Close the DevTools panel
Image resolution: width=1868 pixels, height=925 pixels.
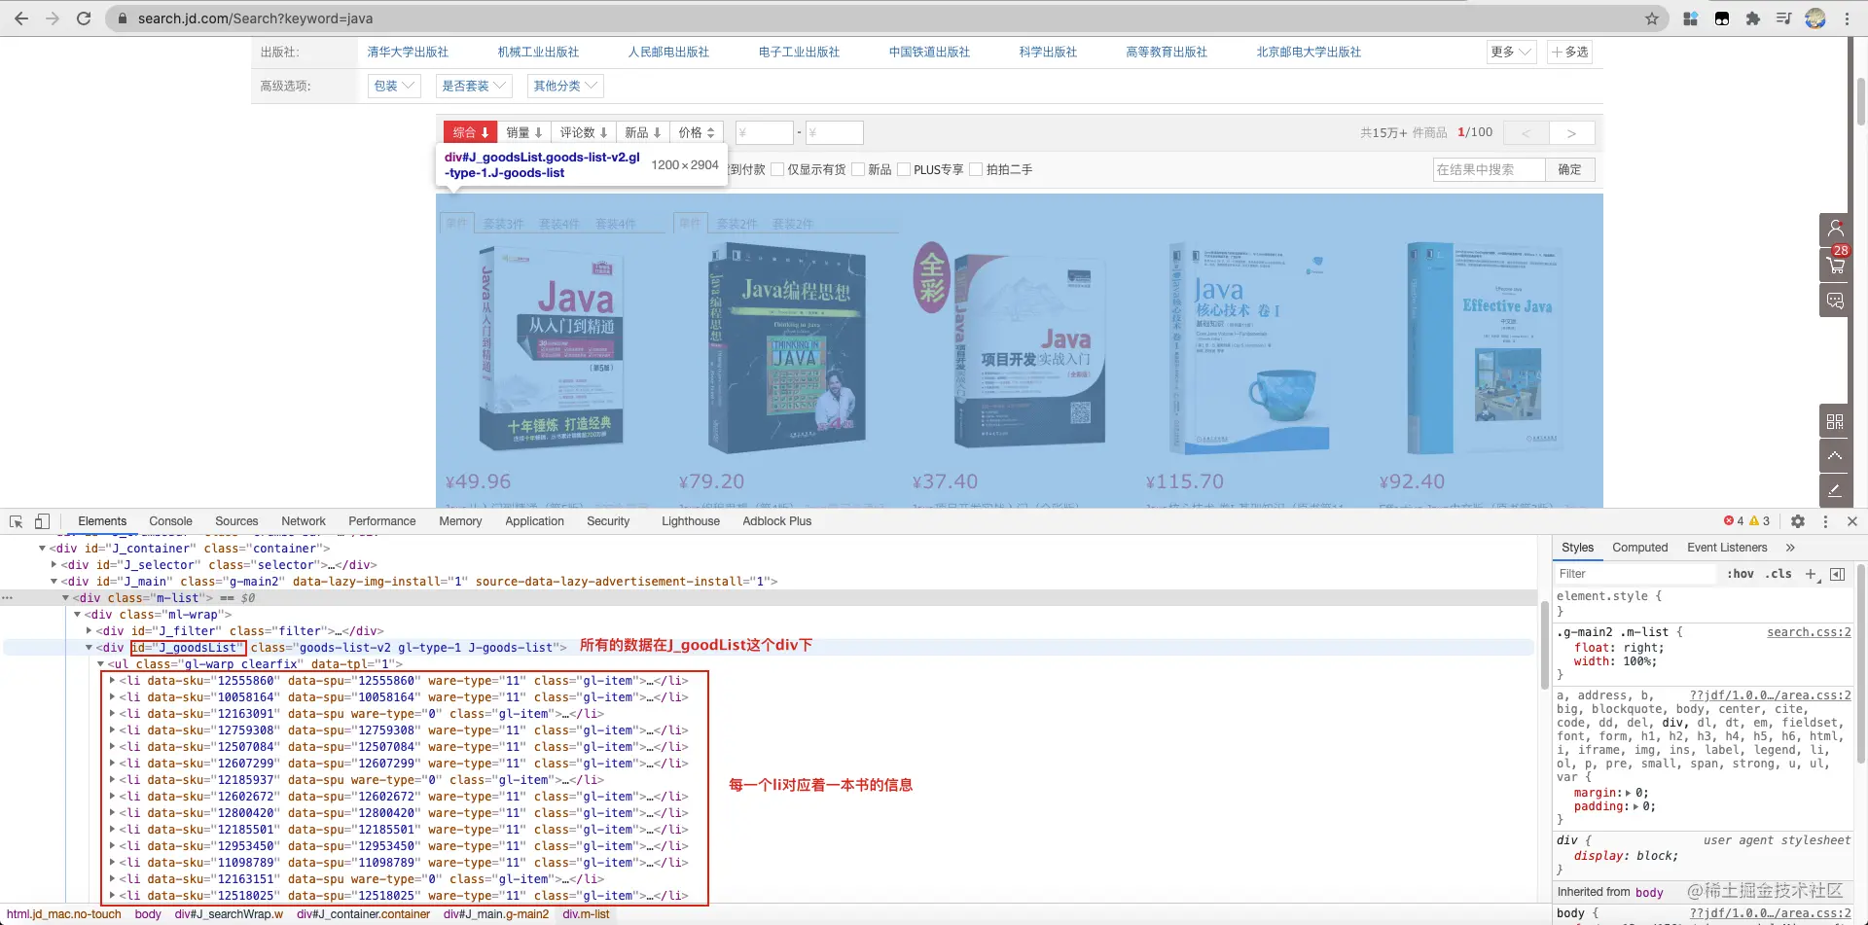(x=1852, y=521)
